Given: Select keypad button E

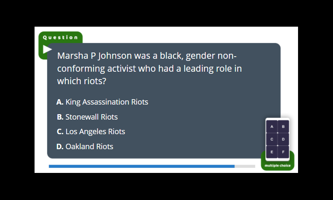Looking at the screenshot, I should point(272,152).
